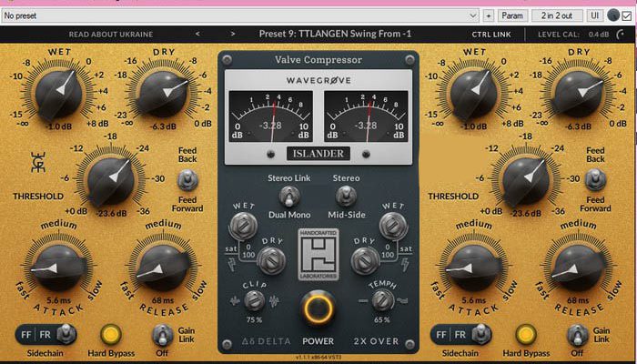Click the right Hard Bypass yellow button

[x=525, y=334]
